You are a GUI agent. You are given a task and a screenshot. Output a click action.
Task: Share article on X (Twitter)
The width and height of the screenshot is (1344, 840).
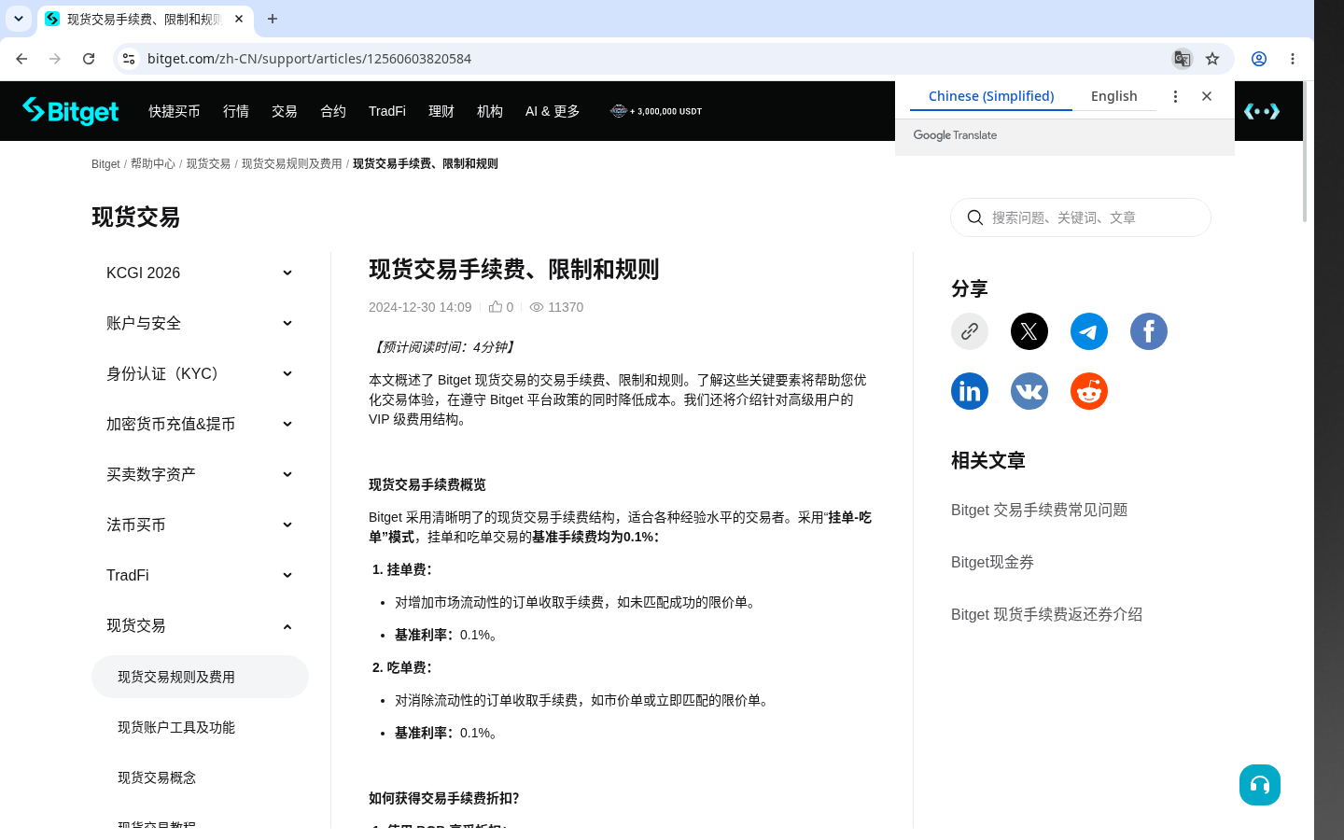click(1029, 331)
